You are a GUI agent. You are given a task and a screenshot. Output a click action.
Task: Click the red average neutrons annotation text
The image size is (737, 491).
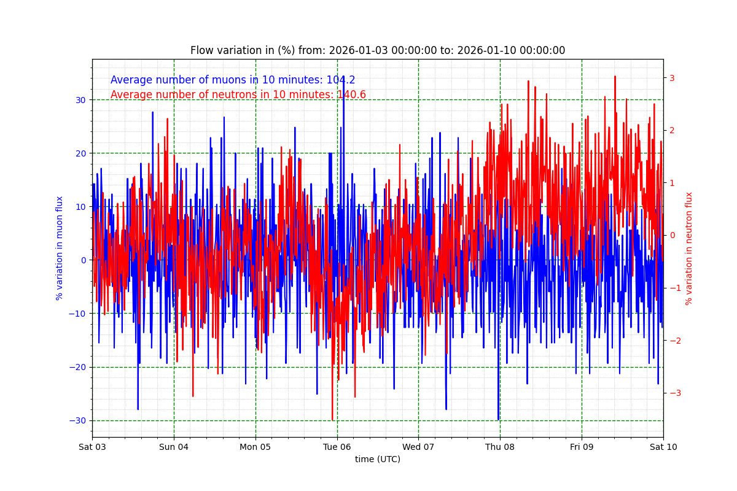pyautogui.click(x=238, y=95)
